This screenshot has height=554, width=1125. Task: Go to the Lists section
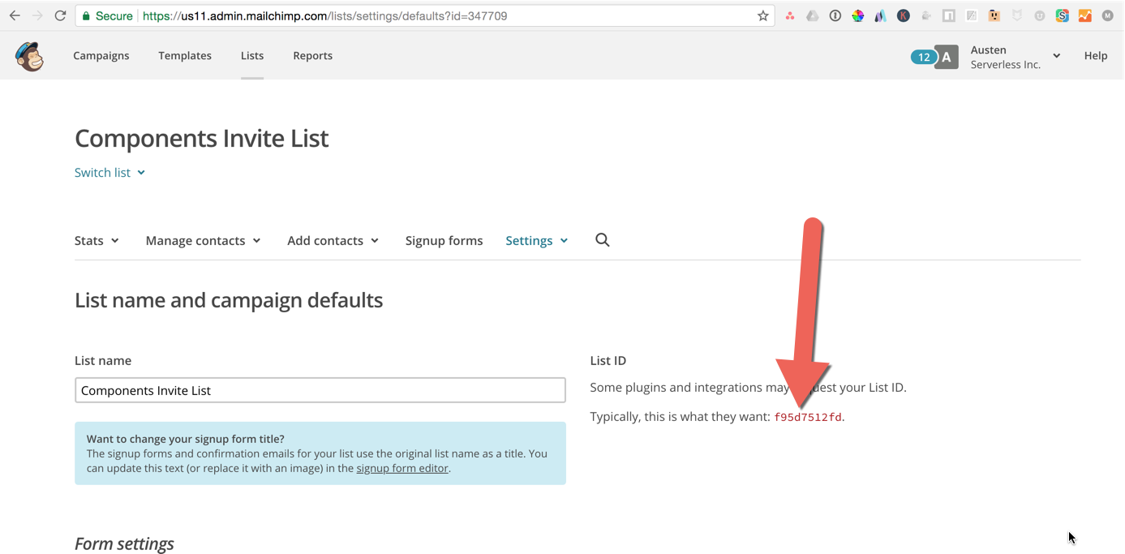click(x=252, y=56)
